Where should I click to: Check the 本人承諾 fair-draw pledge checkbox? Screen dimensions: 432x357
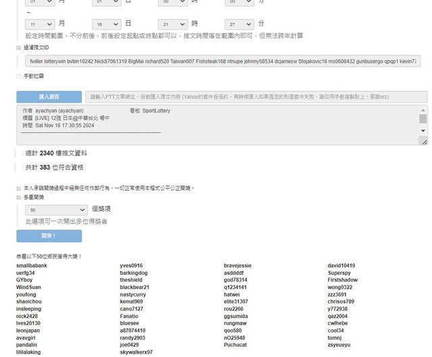[19, 188]
